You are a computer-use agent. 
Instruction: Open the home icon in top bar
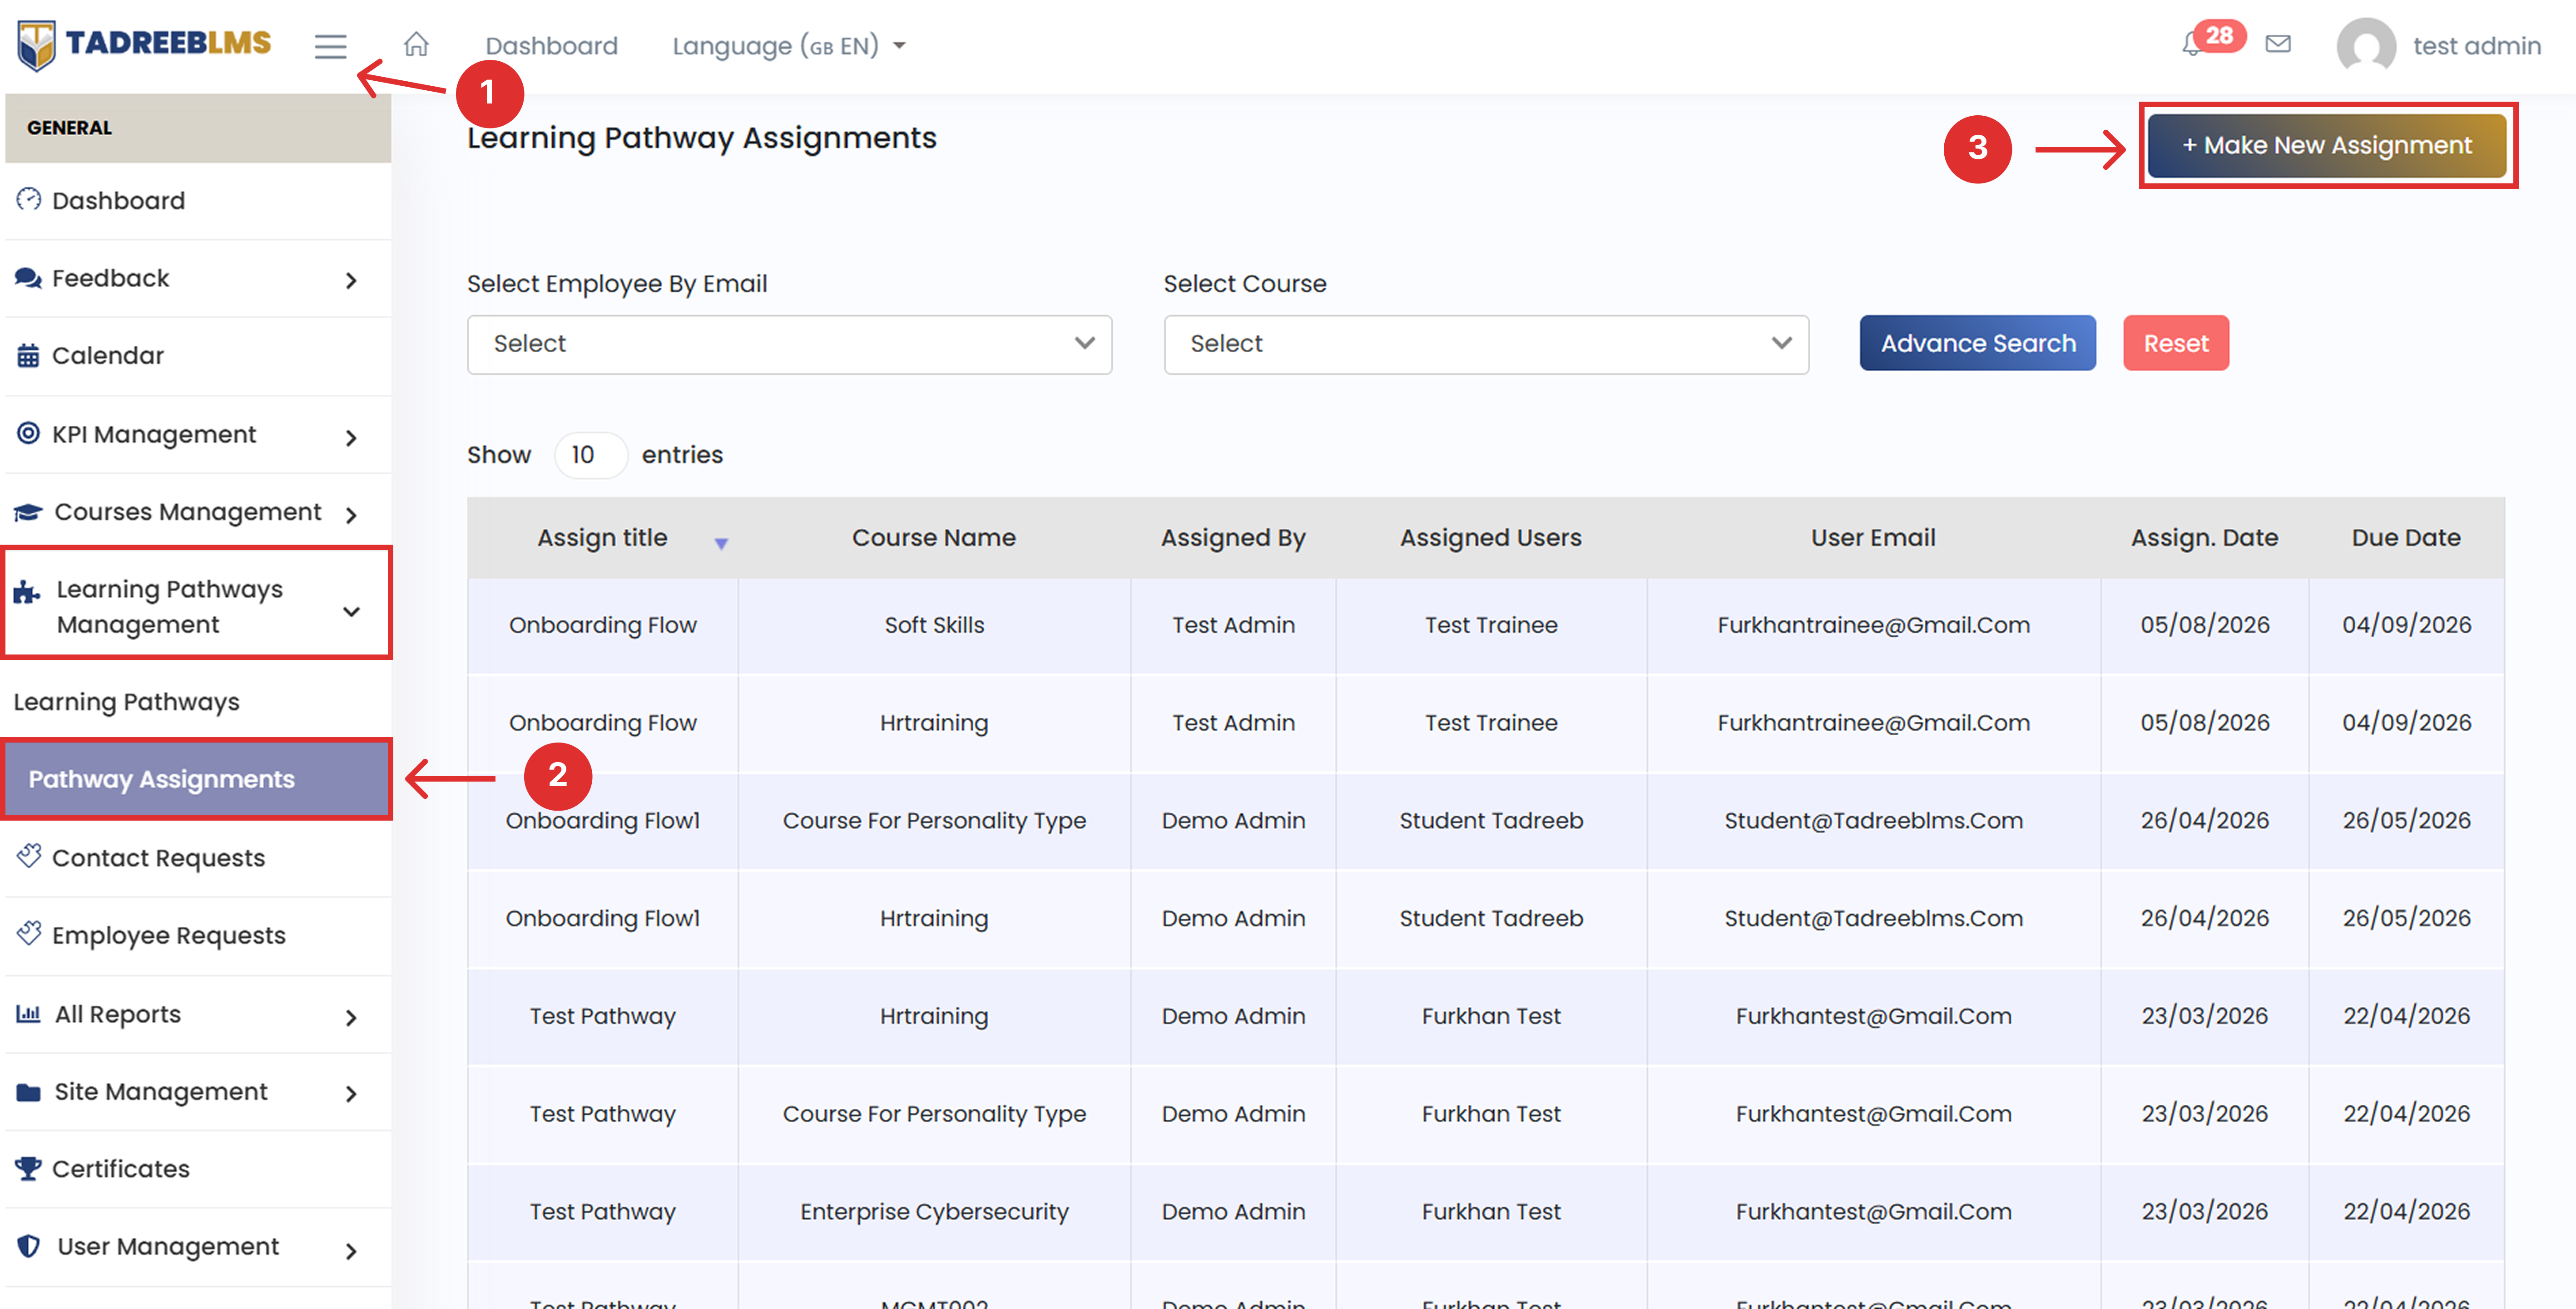click(416, 45)
